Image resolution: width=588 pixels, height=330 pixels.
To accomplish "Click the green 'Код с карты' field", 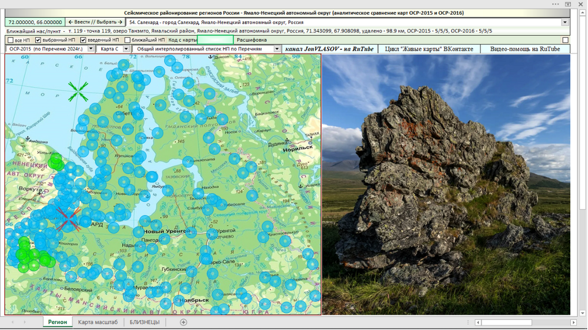I will 215,40.
